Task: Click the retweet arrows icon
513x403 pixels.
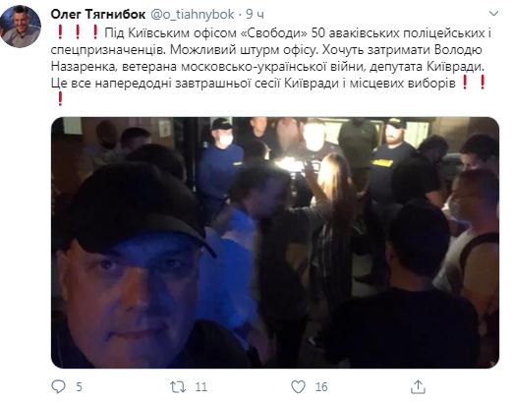Action: [x=178, y=387]
